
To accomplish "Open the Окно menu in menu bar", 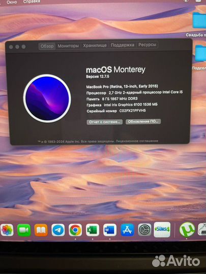I will pos(12,2).
